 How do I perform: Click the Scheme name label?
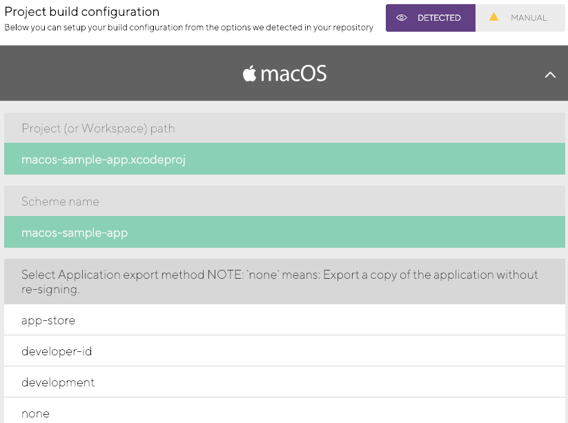(x=59, y=201)
